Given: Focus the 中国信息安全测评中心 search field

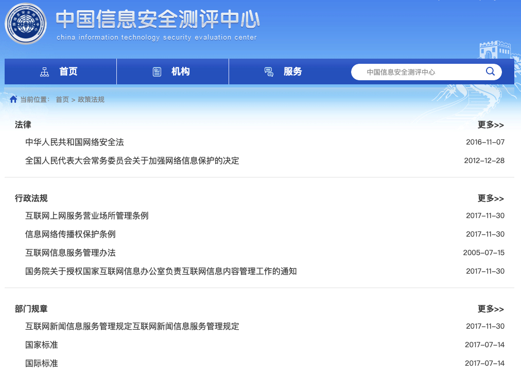Looking at the screenshot, I should 417,72.
